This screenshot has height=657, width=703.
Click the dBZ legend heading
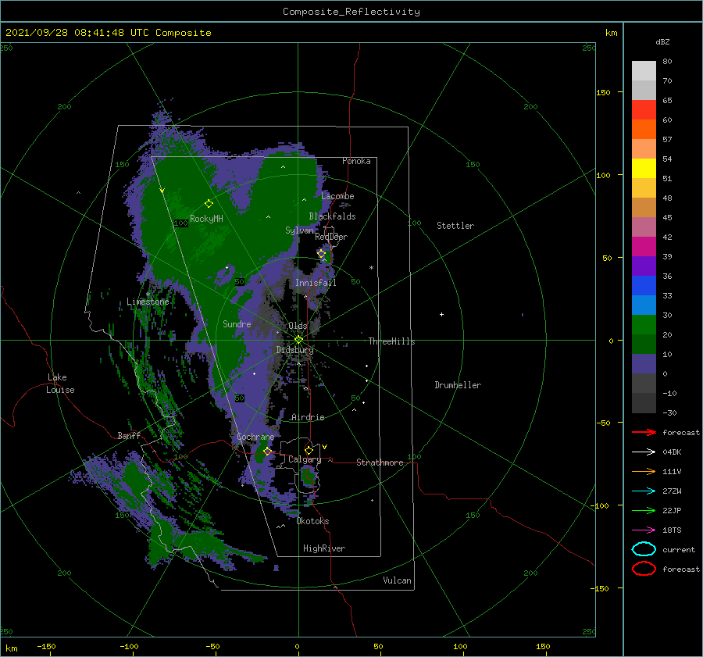coord(662,42)
